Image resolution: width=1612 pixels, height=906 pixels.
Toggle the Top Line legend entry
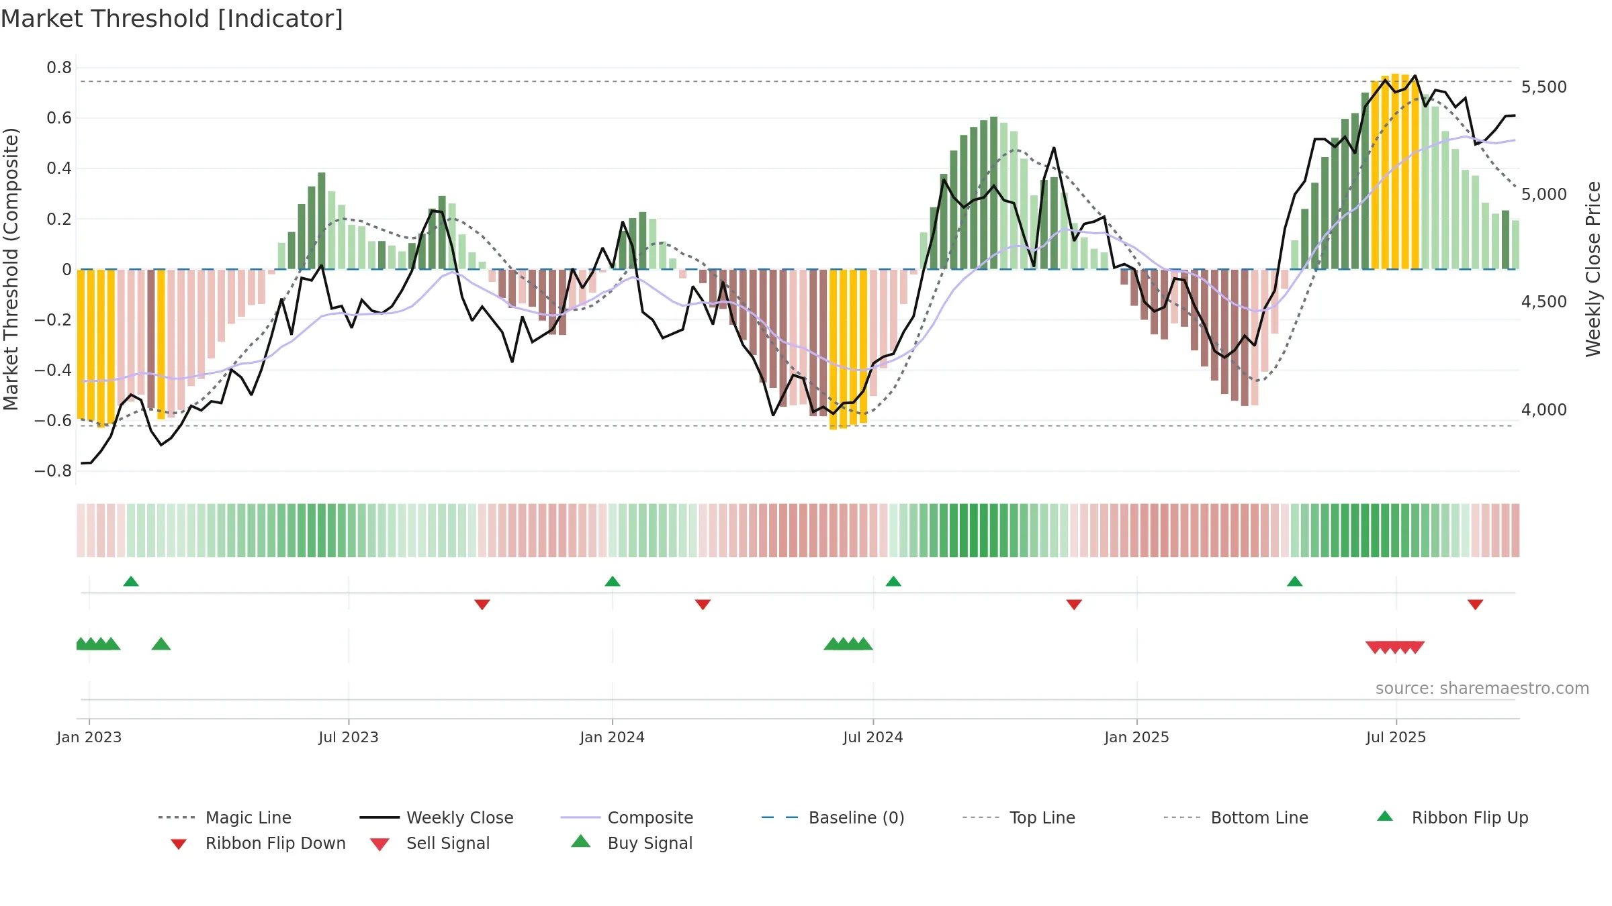coord(1019,817)
